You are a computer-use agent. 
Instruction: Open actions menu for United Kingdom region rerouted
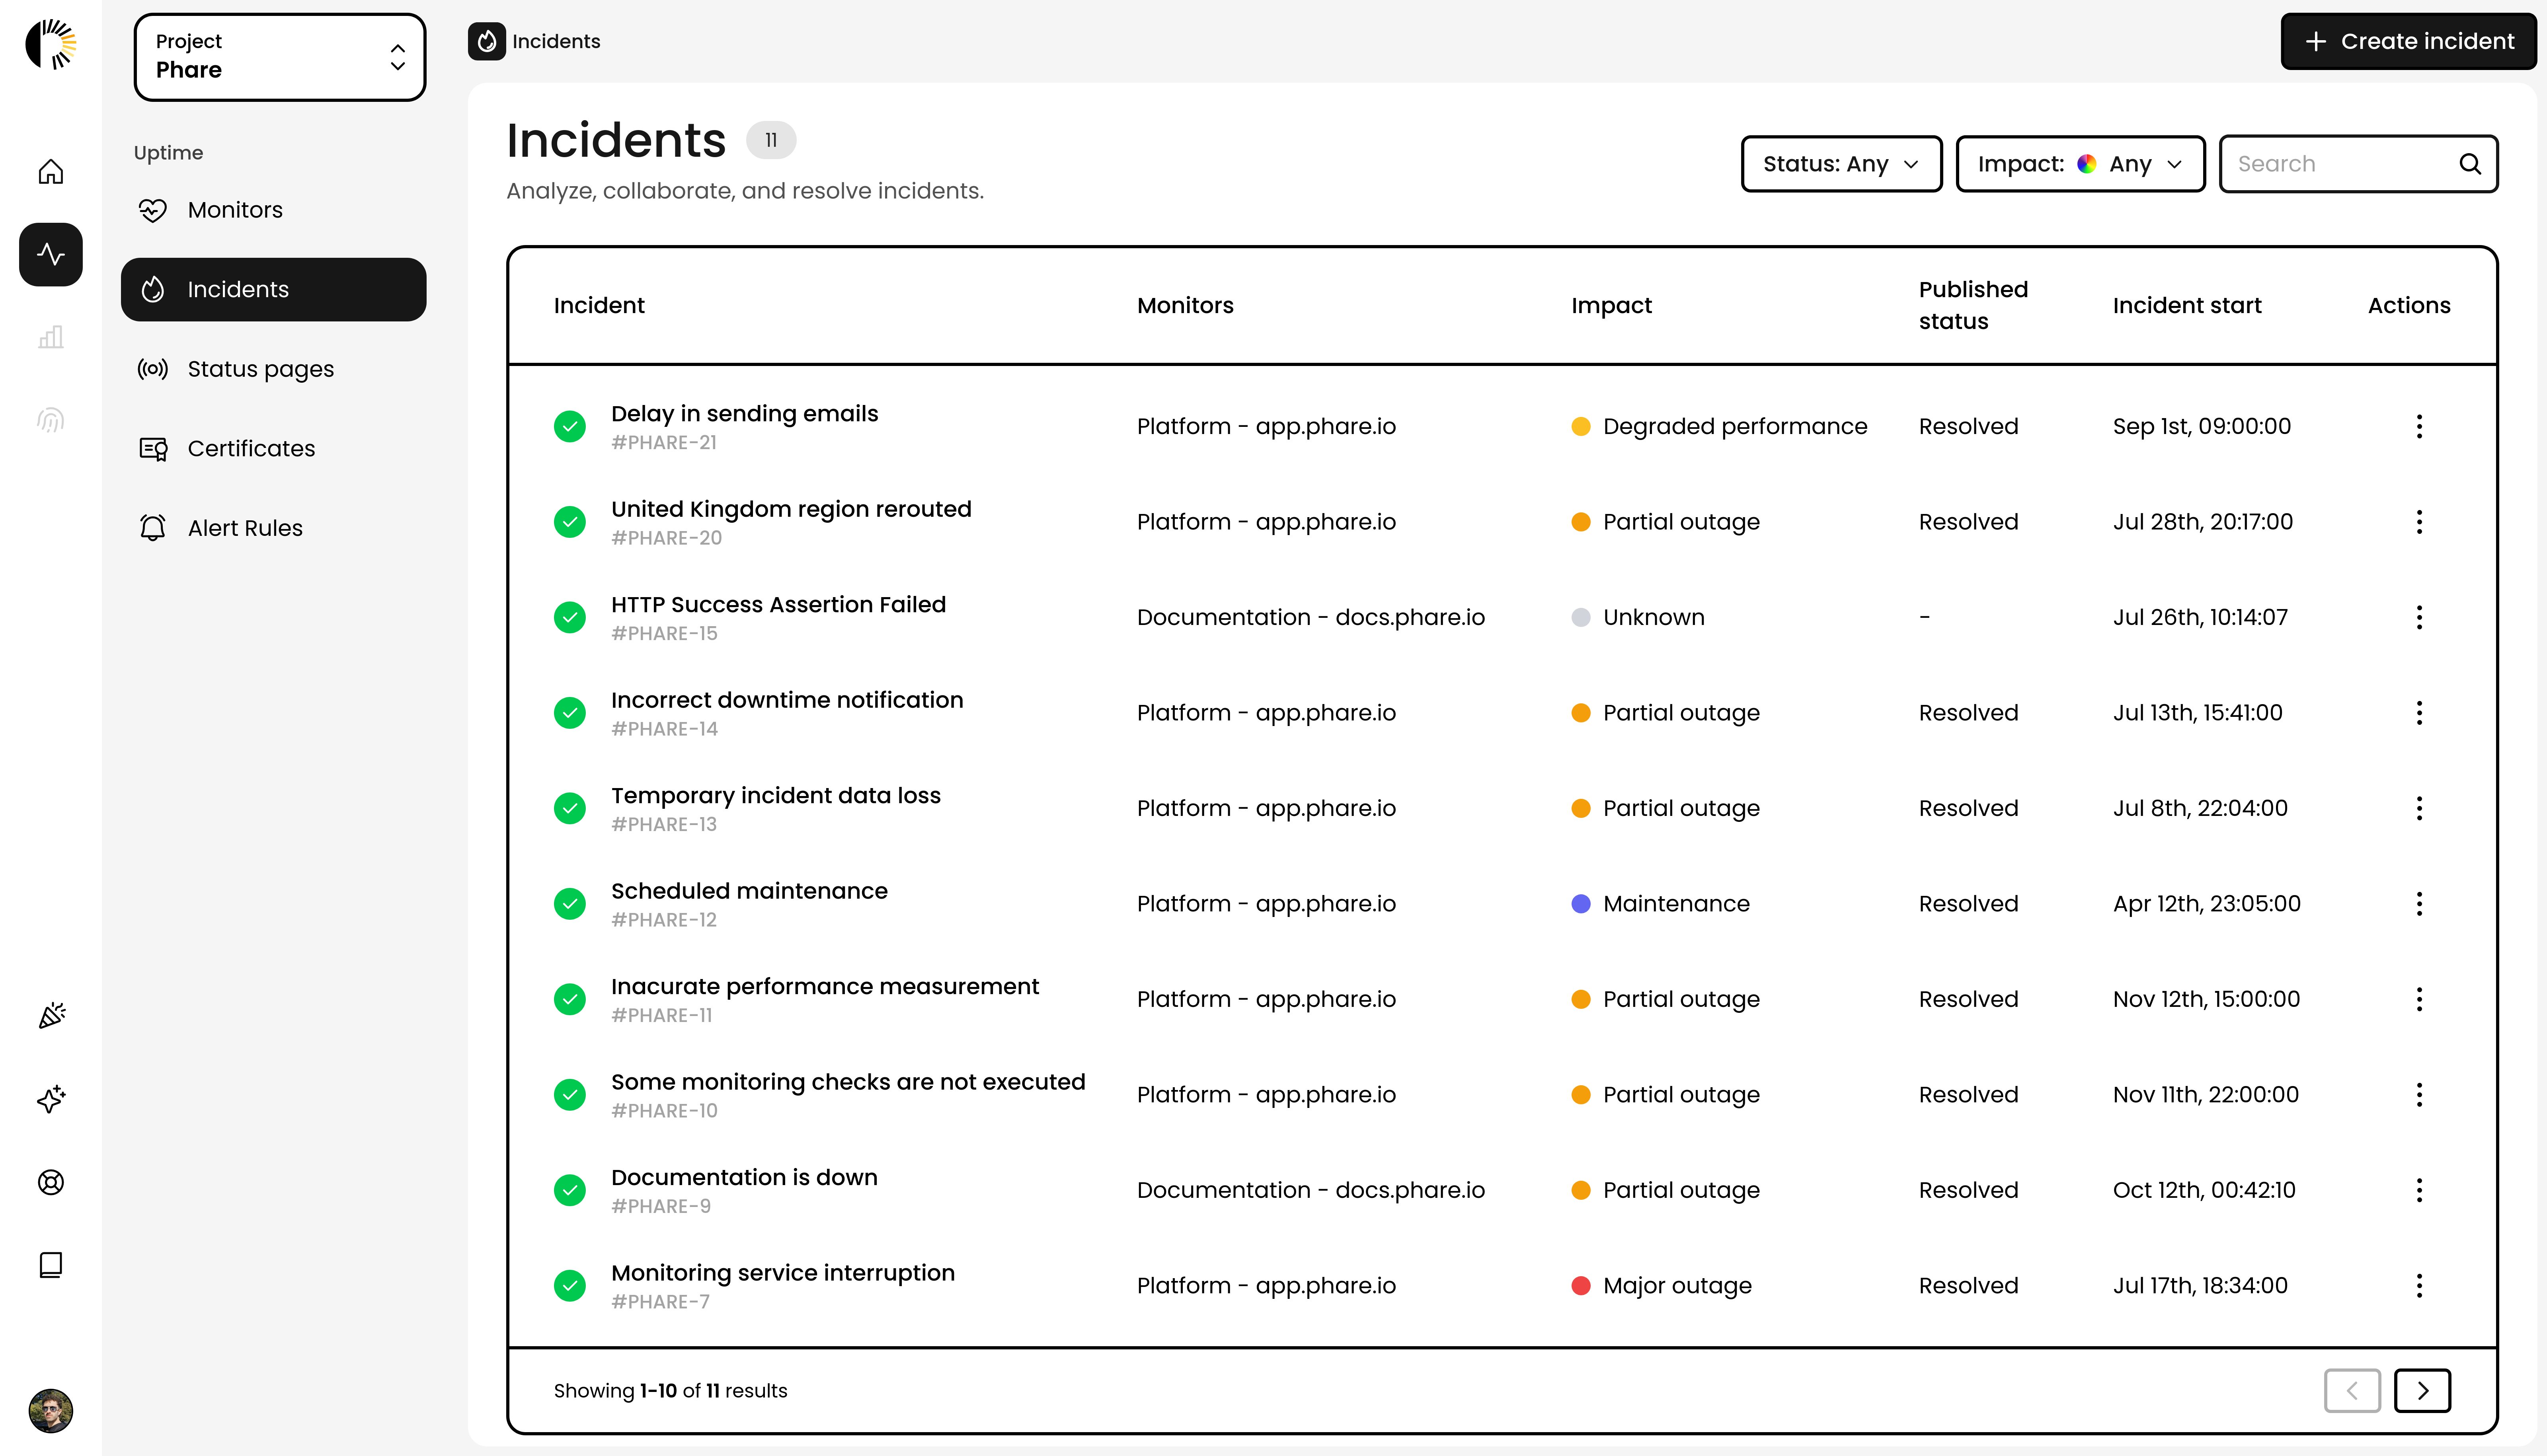pyautogui.click(x=2419, y=522)
